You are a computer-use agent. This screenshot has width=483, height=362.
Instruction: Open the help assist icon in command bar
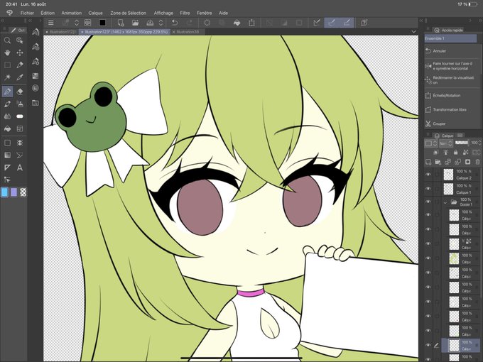pyautogui.click(x=364, y=23)
